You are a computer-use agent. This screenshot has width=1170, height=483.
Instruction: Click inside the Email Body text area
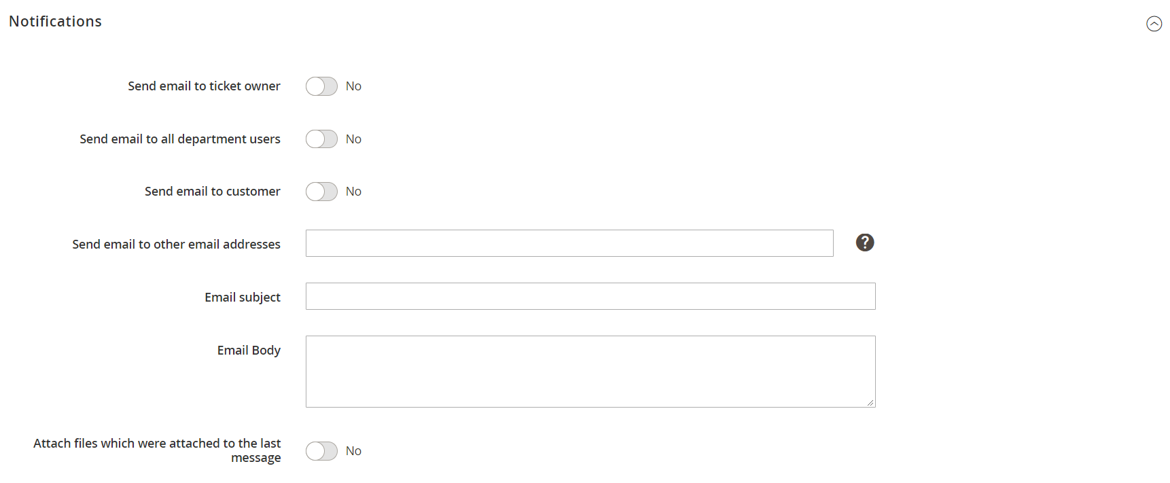590,372
